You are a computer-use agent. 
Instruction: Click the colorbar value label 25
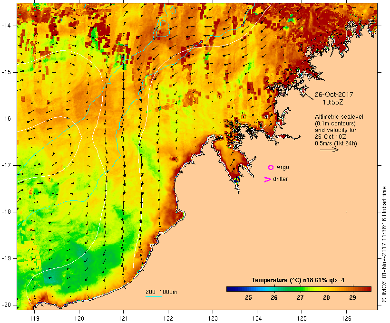[248, 298]
